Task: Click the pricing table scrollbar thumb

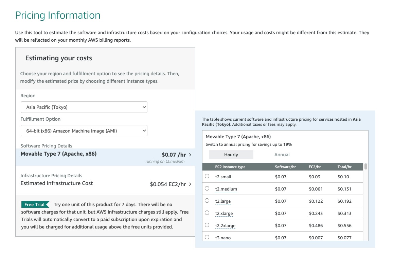Action: [x=366, y=166]
